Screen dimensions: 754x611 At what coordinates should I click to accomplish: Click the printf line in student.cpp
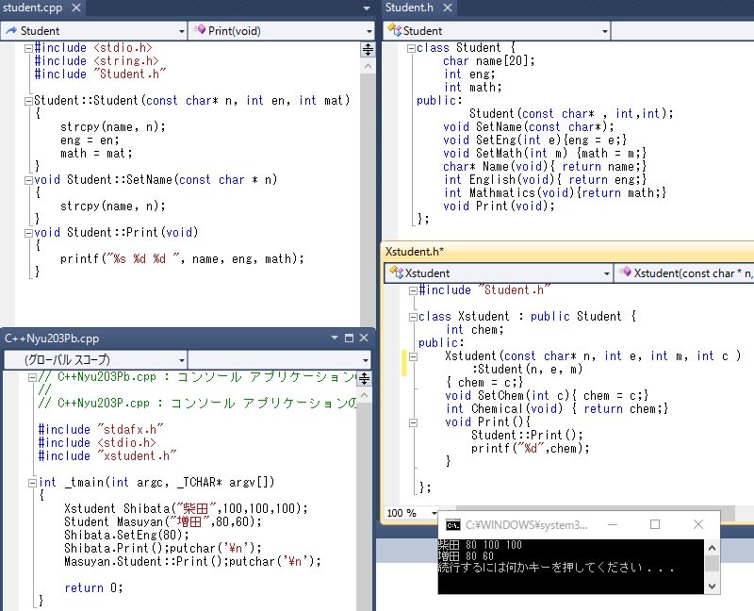[x=182, y=259]
